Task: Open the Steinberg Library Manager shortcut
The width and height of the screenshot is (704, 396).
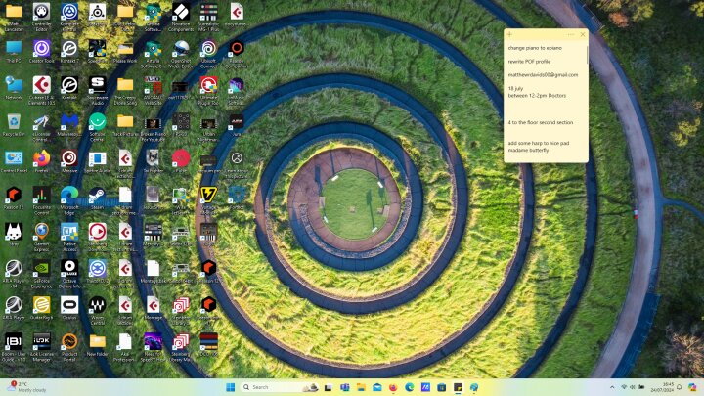Action: [x=181, y=347]
